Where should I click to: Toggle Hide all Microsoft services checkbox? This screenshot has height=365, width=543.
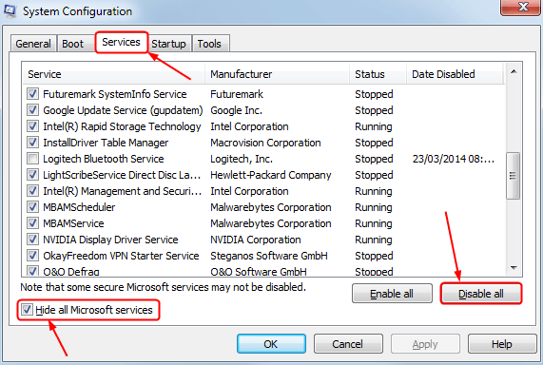coord(27,310)
